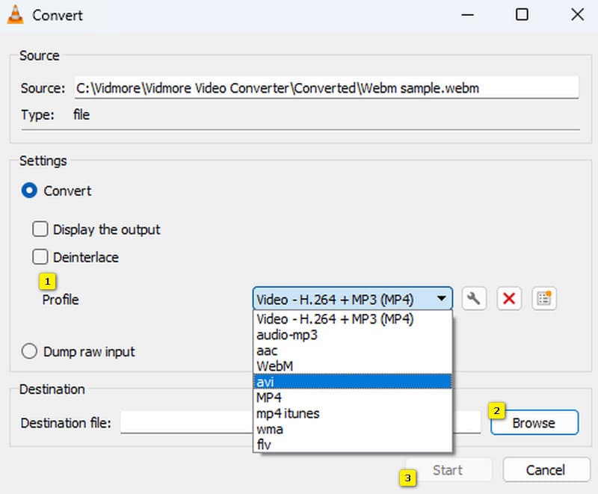This screenshot has height=494, width=598.
Task: Delete the selected profile using red X icon
Action: [508, 298]
